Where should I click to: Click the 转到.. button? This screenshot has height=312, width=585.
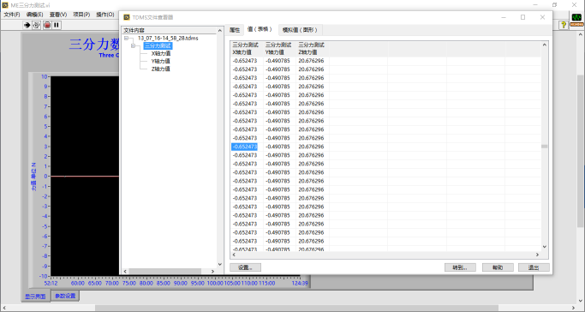point(461,267)
